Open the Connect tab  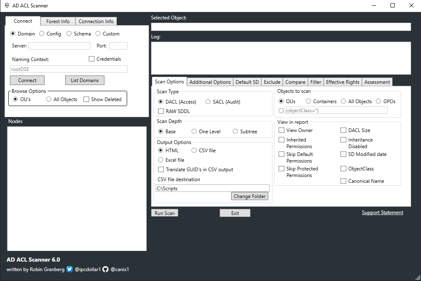(x=23, y=21)
